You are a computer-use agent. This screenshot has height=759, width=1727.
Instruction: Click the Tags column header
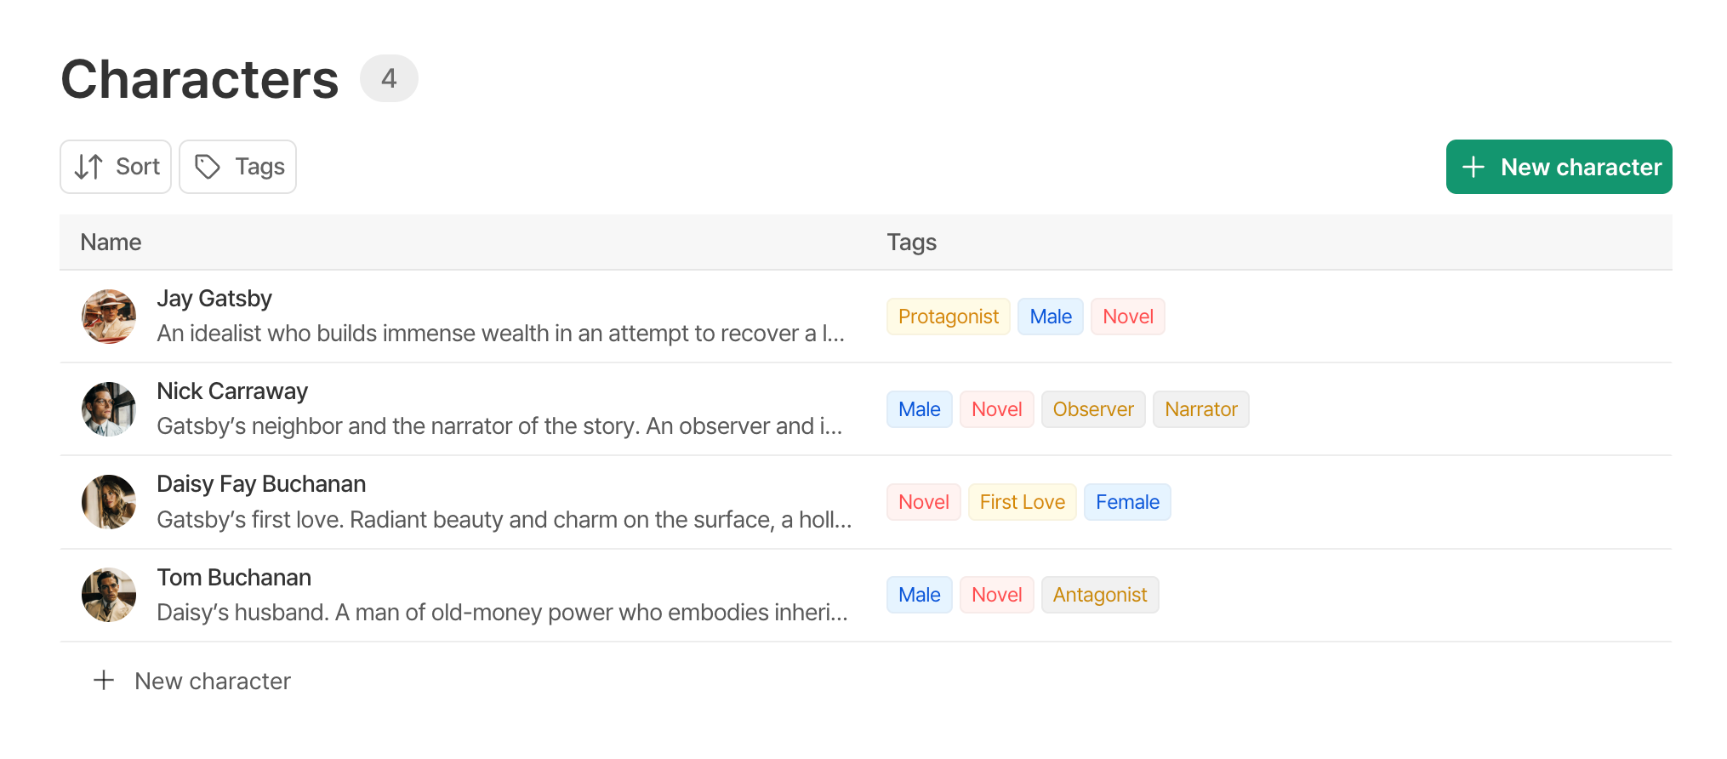pos(912,243)
